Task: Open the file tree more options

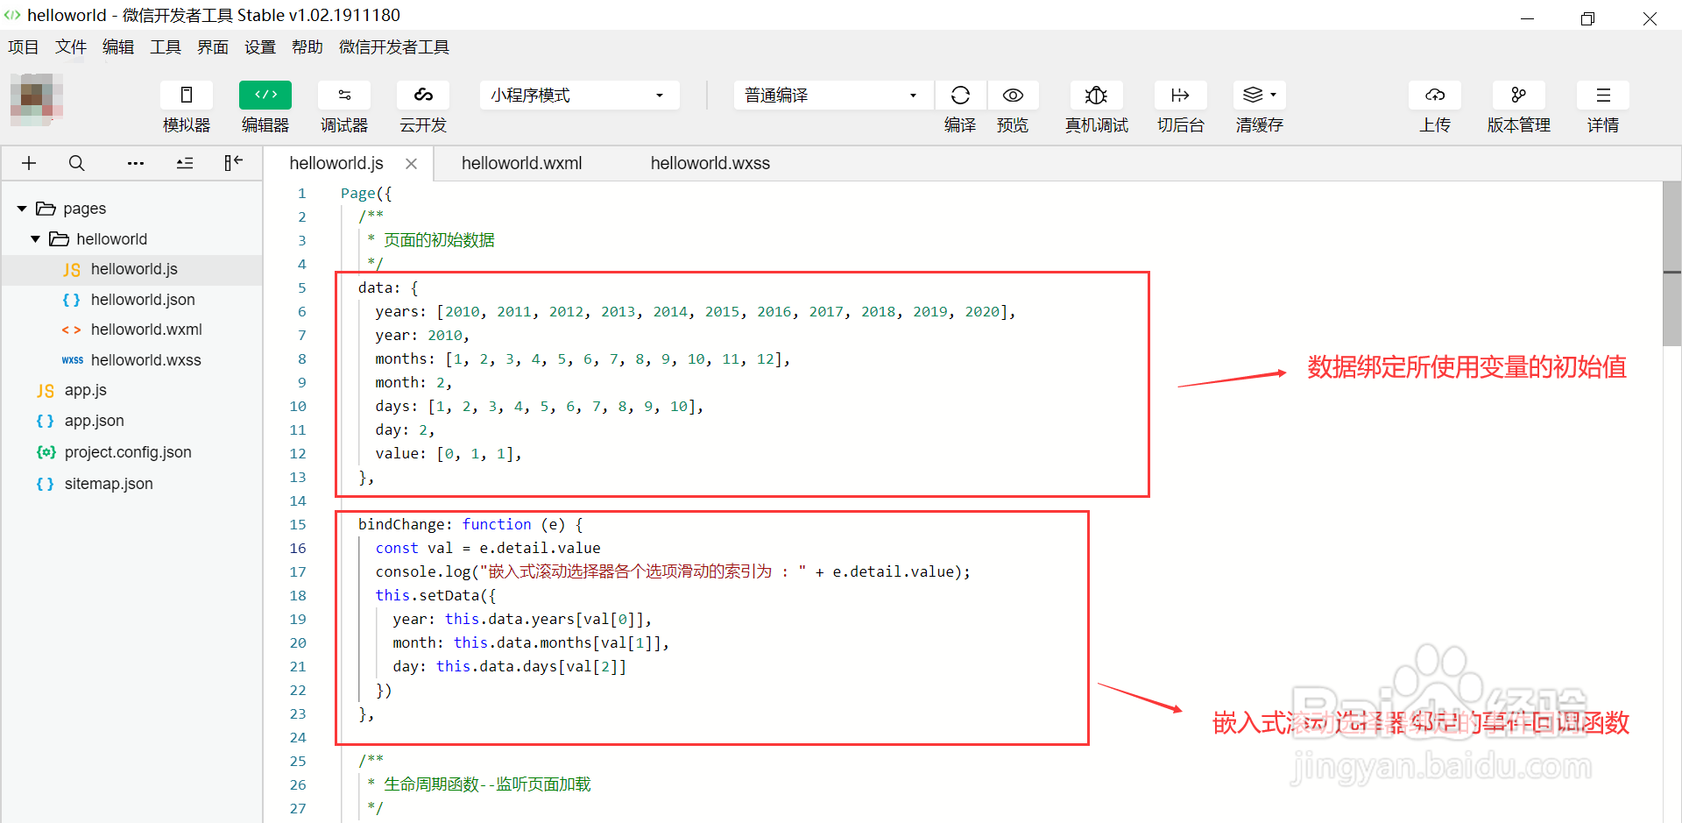Action: [135, 163]
